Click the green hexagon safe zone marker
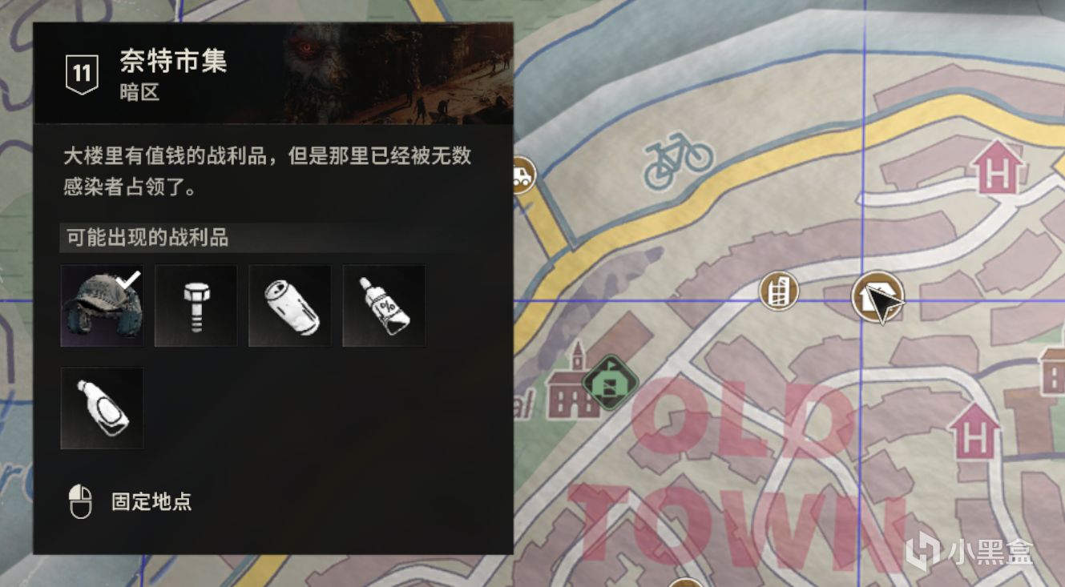 611,383
